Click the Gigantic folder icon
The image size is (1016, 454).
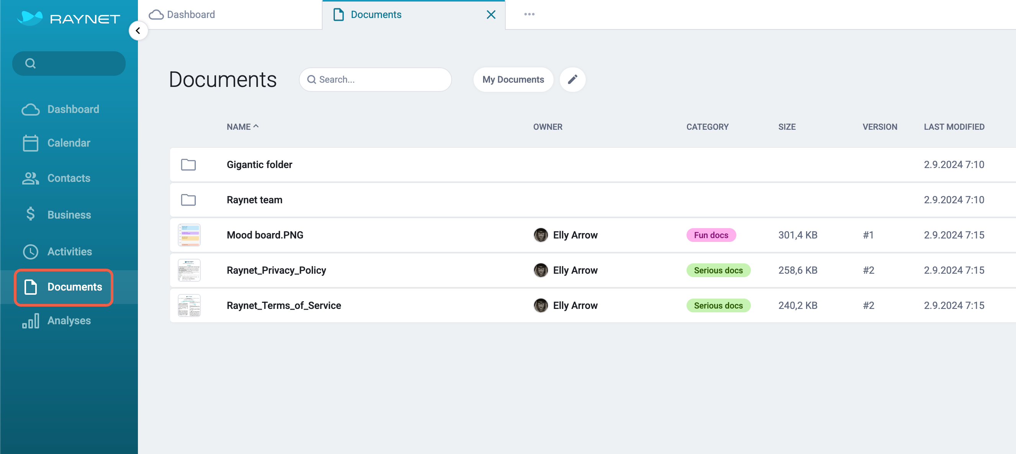click(x=188, y=164)
